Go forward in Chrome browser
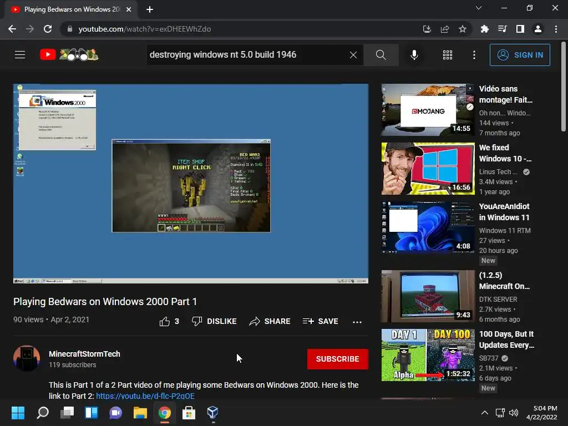 [x=30, y=29]
